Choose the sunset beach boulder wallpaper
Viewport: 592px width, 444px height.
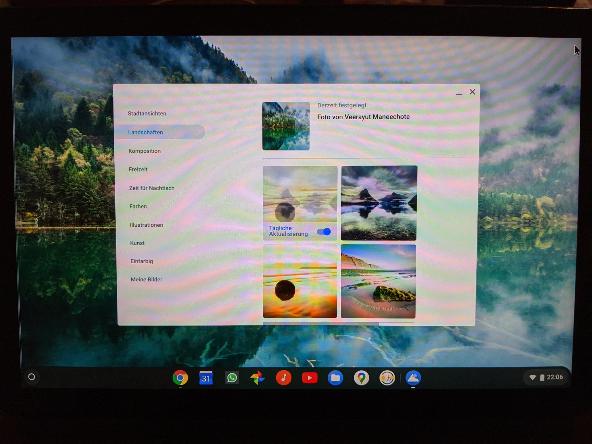300,281
